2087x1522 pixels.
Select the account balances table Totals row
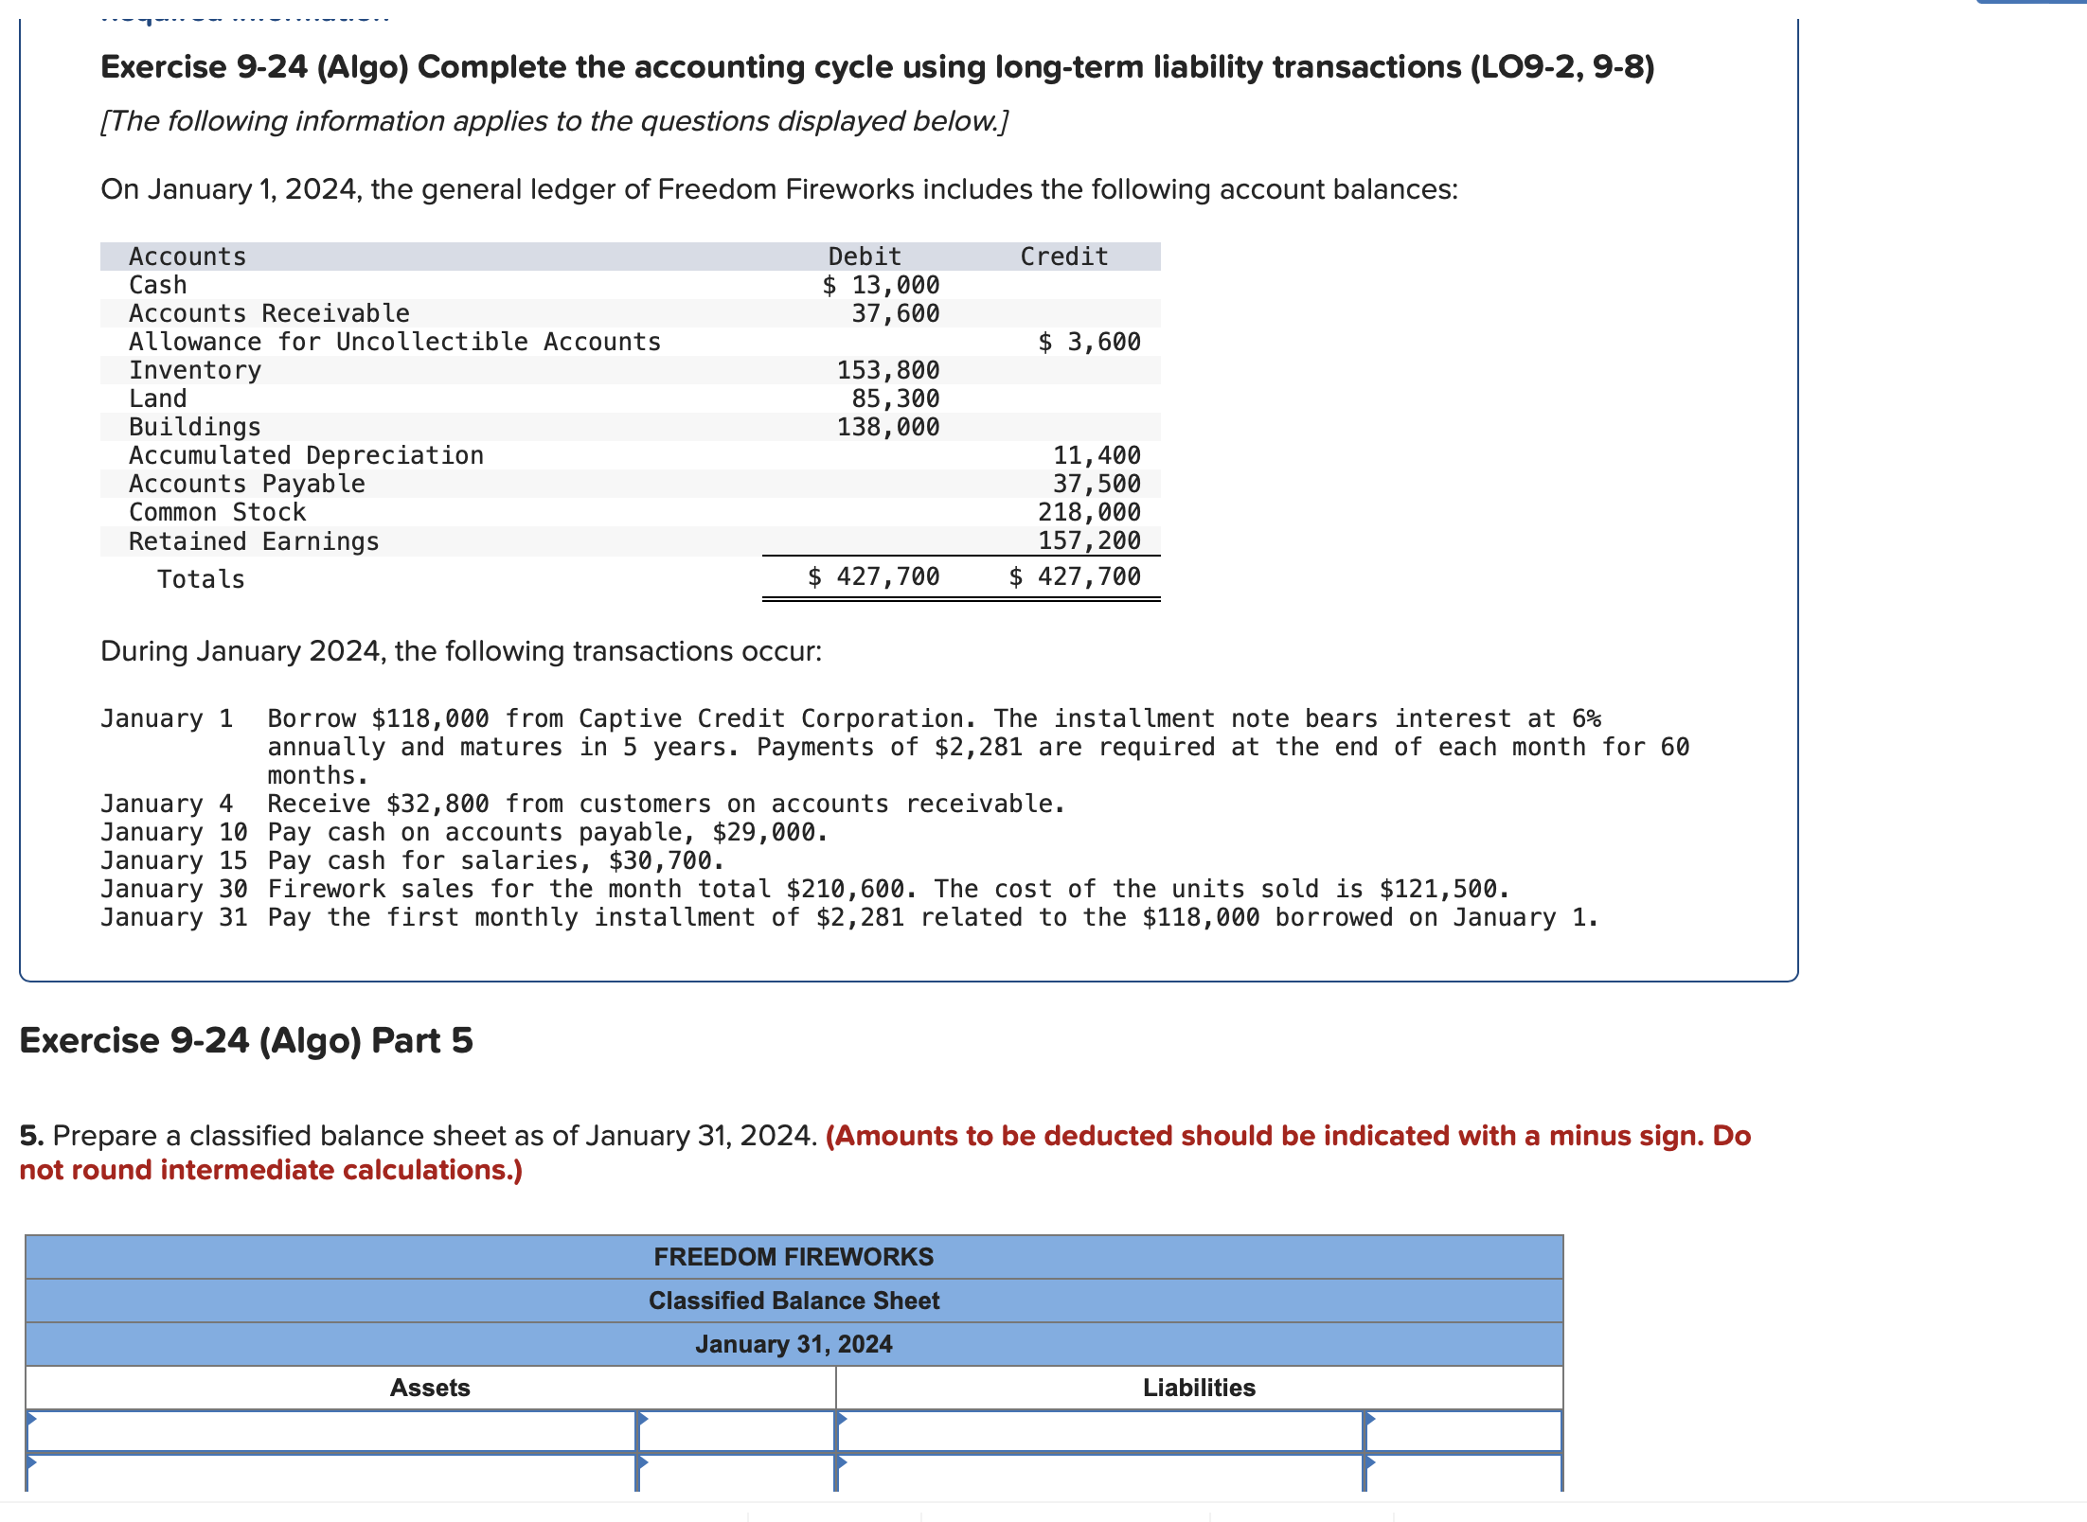(625, 578)
